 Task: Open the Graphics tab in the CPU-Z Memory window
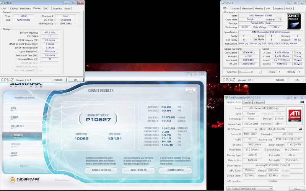(x=57, y=8)
